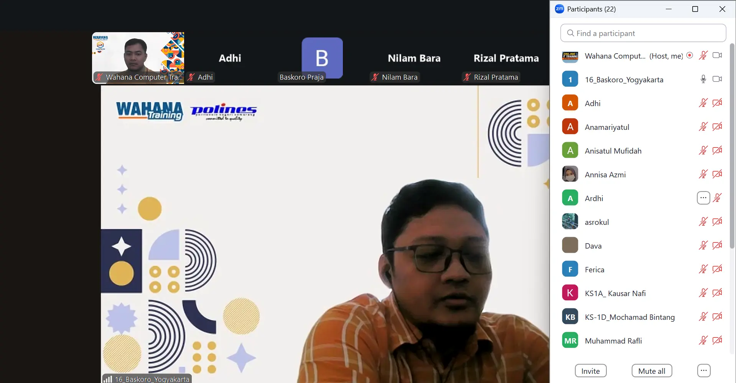Maximize the Participants window
The image size is (736, 383).
[x=695, y=9]
